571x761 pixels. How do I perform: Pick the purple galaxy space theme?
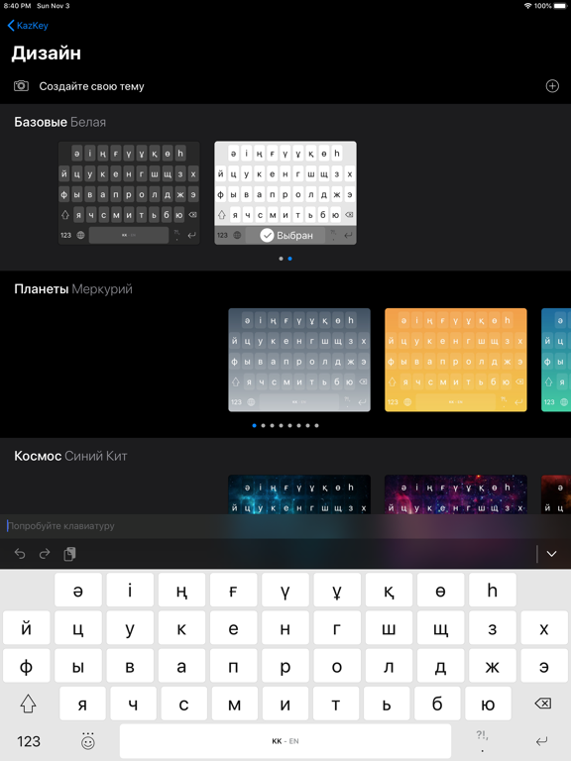tap(455, 494)
